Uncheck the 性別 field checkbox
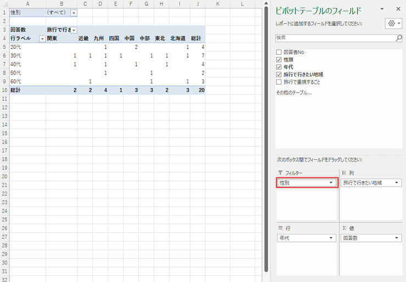The height and width of the screenshot is (282, 406). coord(279,60)
